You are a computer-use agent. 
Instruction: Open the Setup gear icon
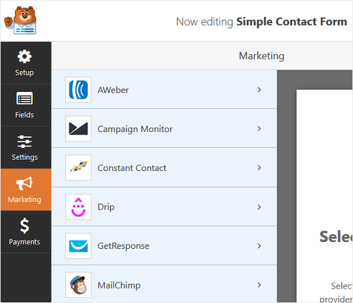coord(24,57)
